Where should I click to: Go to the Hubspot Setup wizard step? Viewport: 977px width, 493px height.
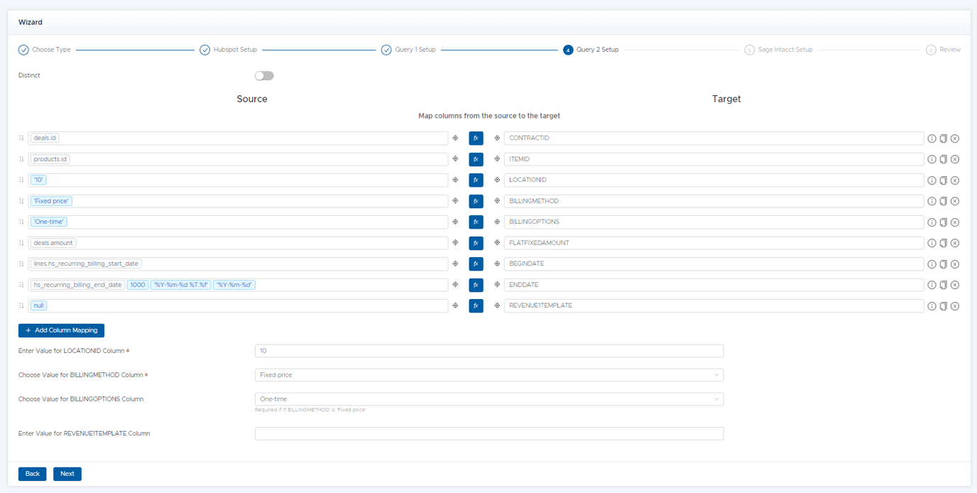click(x=229, y=50)
